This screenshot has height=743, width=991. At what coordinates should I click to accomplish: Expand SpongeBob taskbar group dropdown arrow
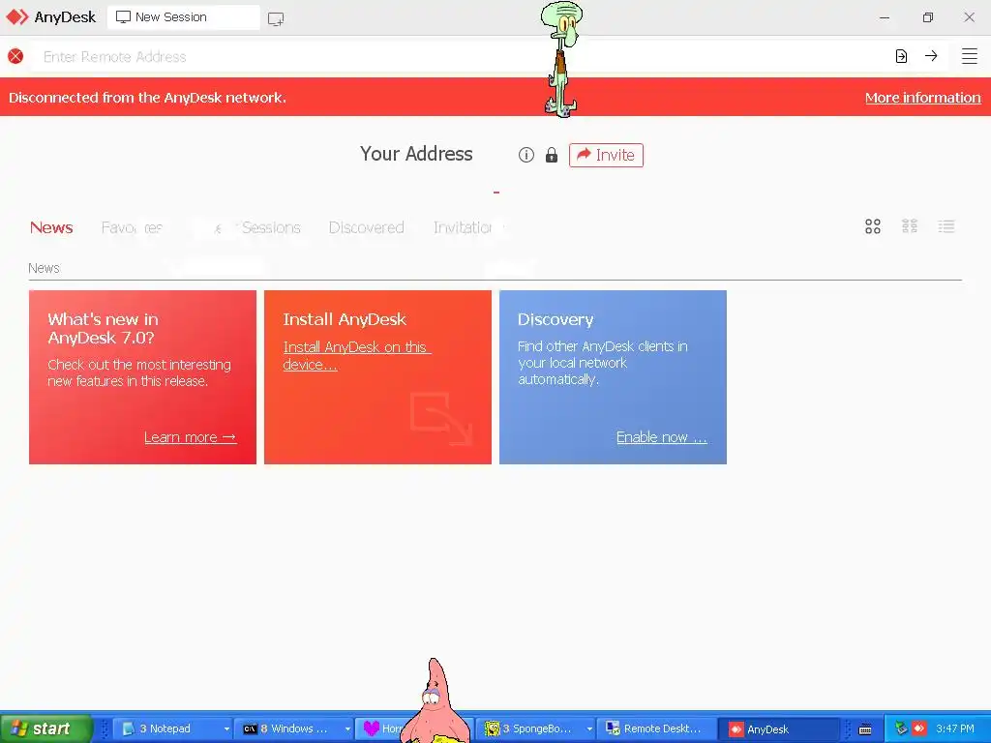[x=589, y=729]
